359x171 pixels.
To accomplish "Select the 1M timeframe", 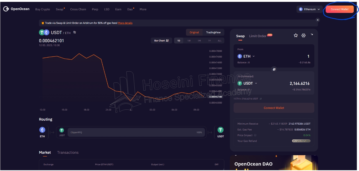I will click(199, 41).
